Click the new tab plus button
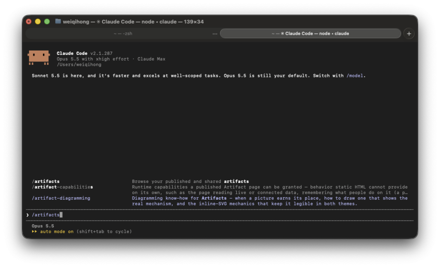Image resolution: width=440 pixels, height=268 pixels. (x=409, y=33)
